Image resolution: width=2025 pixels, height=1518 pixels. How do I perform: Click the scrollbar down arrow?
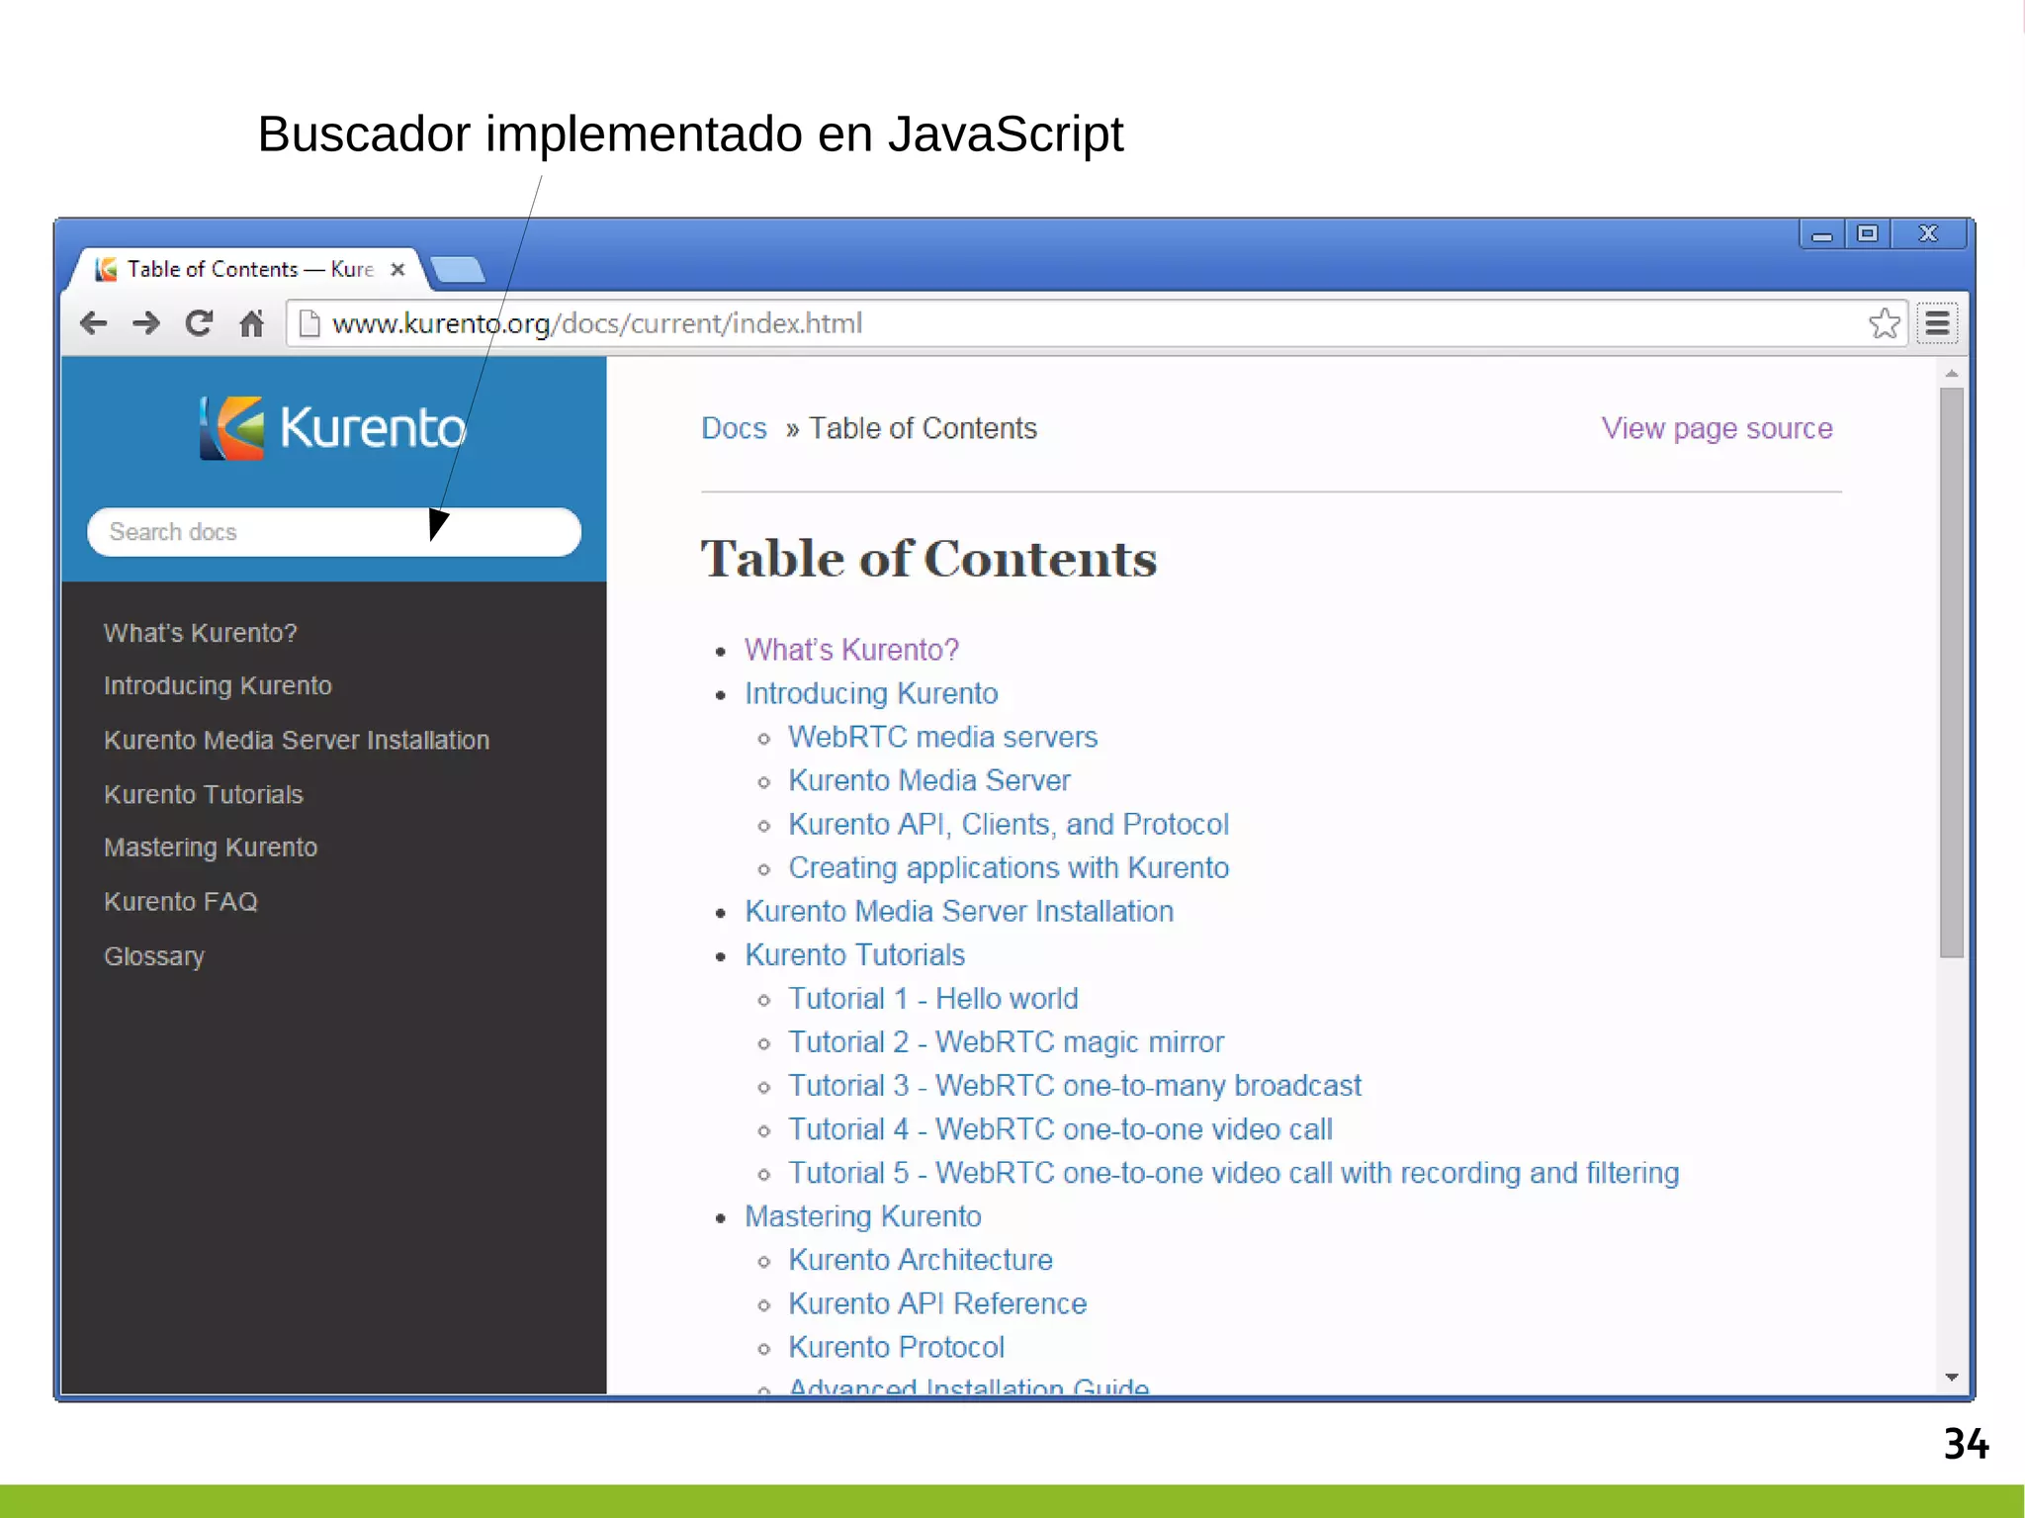pyautogui.click(x=1951, y=1377)
